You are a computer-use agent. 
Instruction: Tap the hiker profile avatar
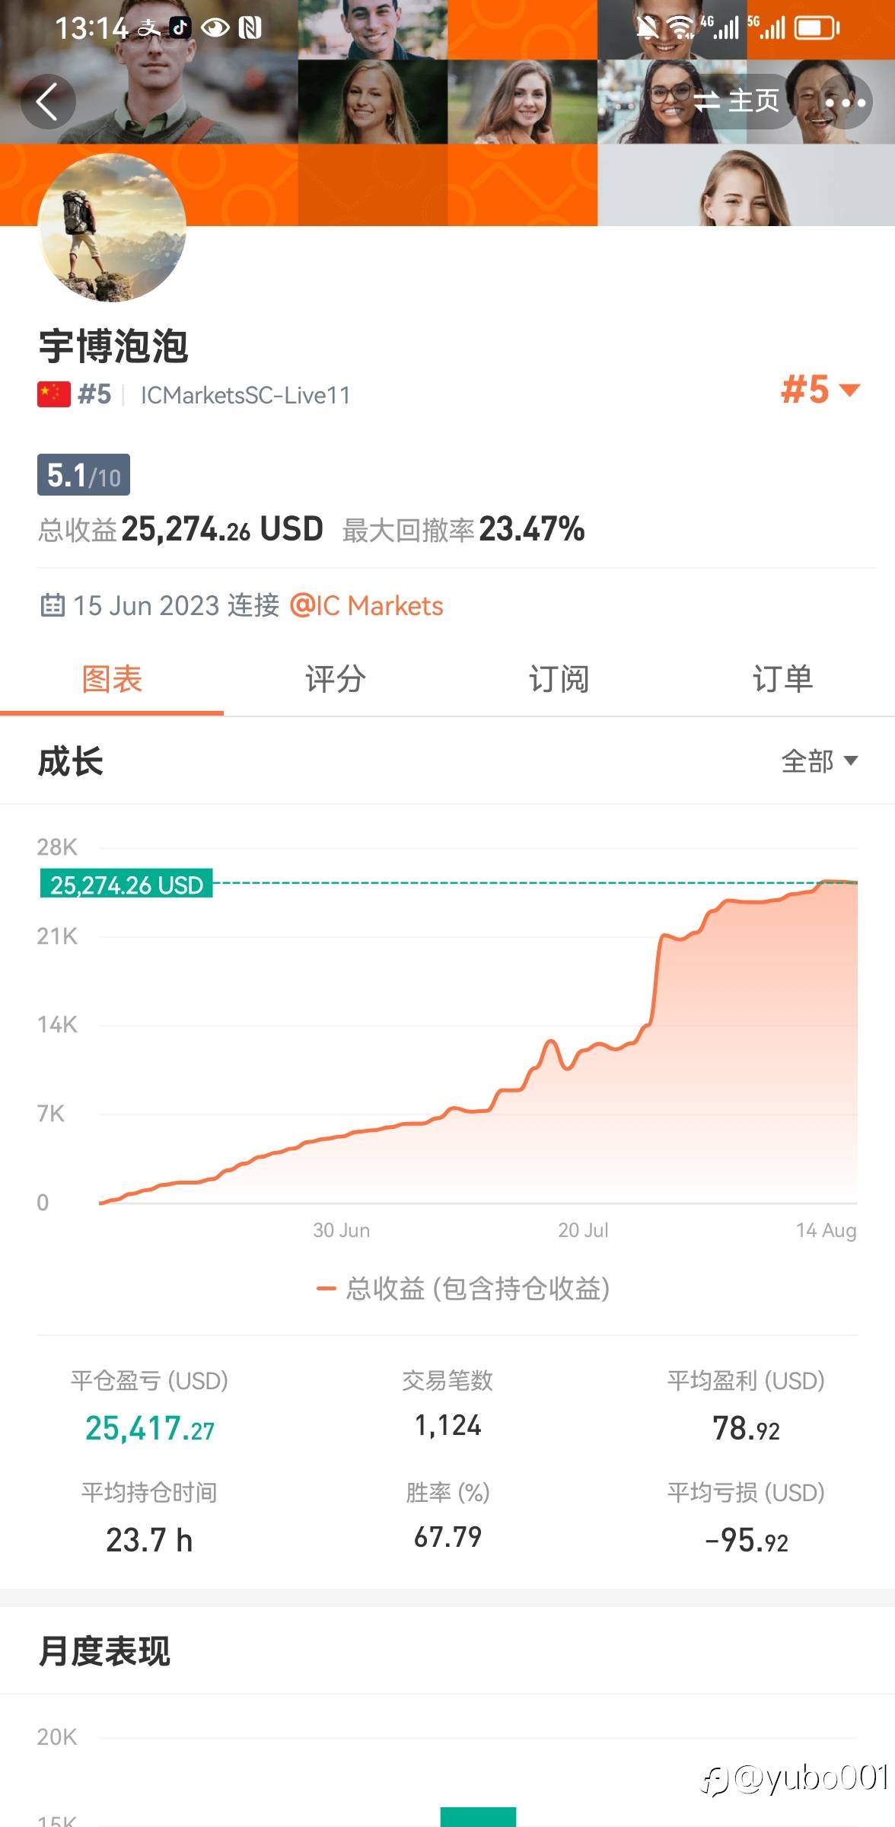click(112, 228)
